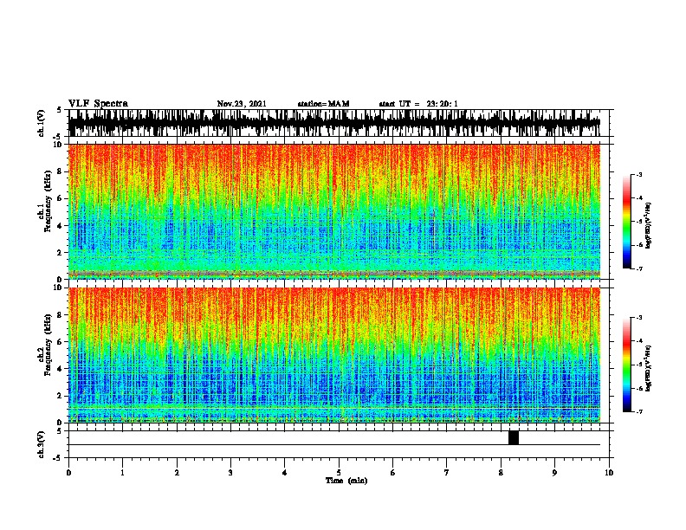Click the time axis tick label "8"

click(x=501, y=473)
